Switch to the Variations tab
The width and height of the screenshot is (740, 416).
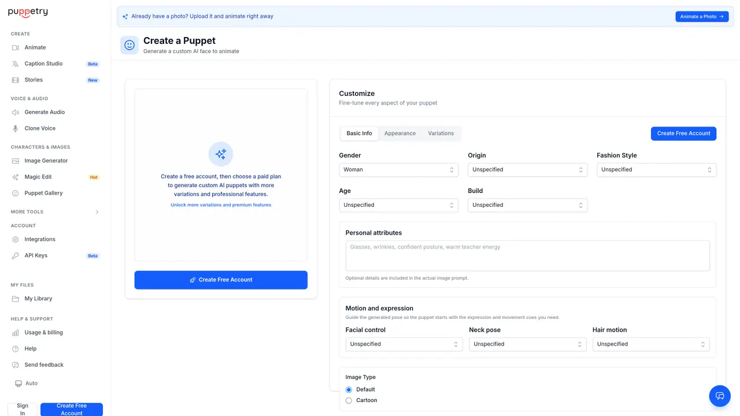[x=441, y=133]
